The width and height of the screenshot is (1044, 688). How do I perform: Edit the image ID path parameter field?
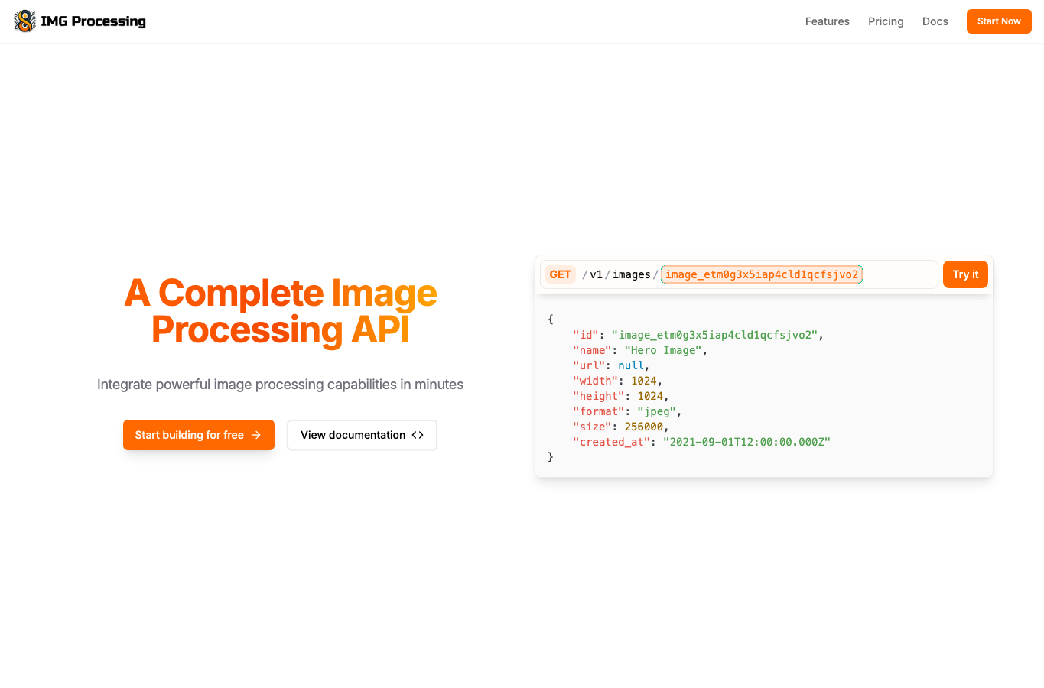pyautogui.click(x=762, y=274)
